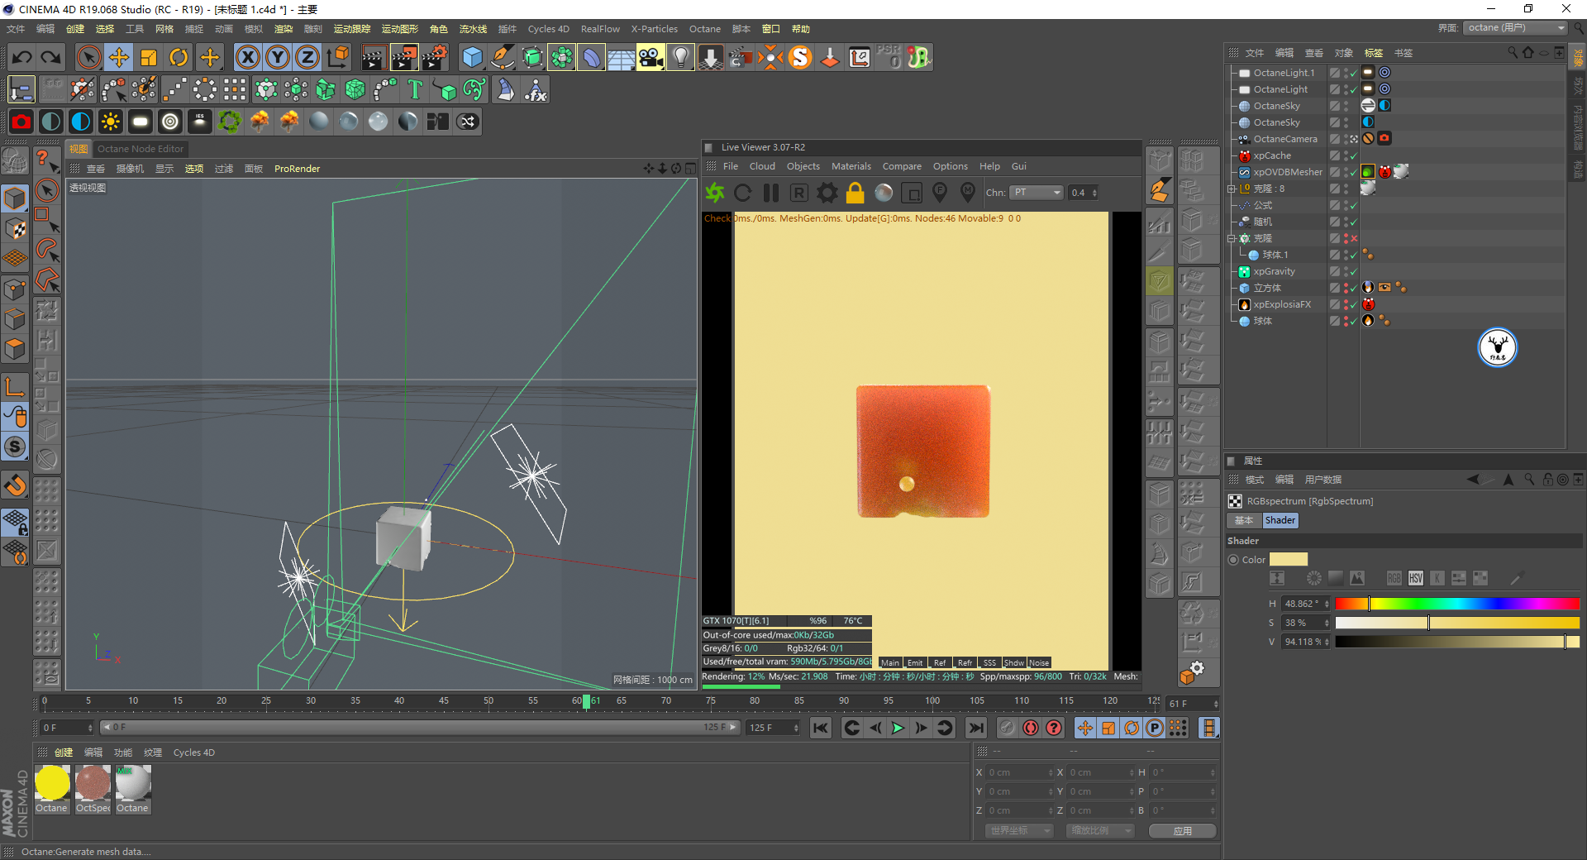
Task: Click the Live Viewer render region icon
Action: click(912, 193)
